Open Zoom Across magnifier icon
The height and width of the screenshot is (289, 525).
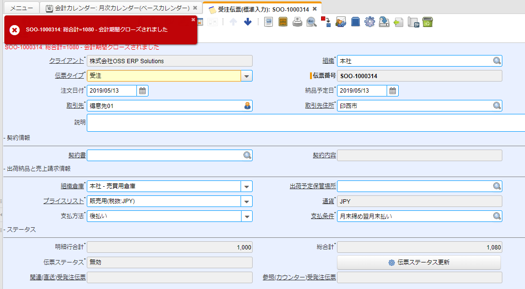[x=312, y=22]
